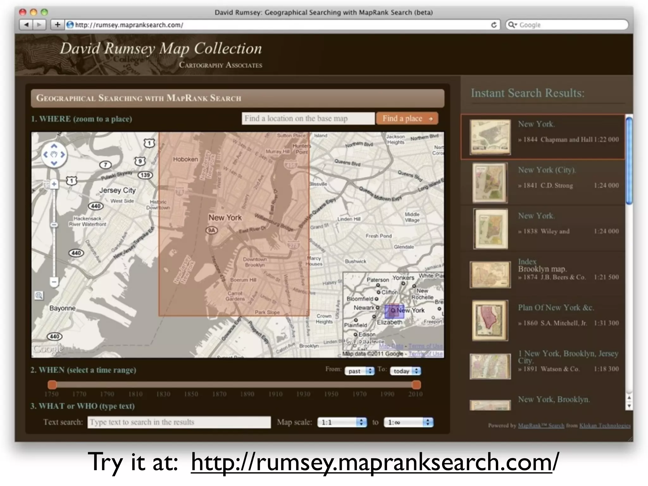
Task: Zoom in with the map plus button
Action: pyautogui.click(x=54, y=184)
